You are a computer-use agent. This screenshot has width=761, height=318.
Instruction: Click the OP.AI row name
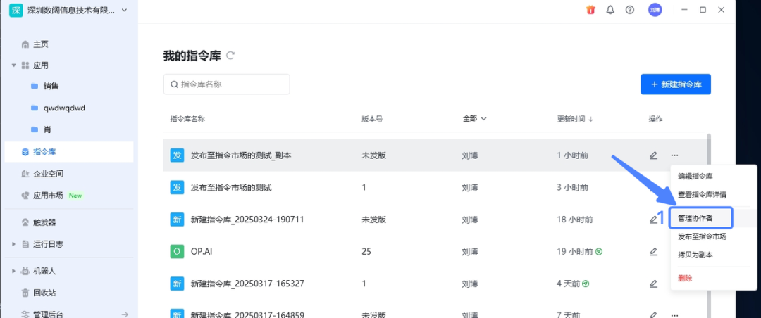[x=203, y=252]
